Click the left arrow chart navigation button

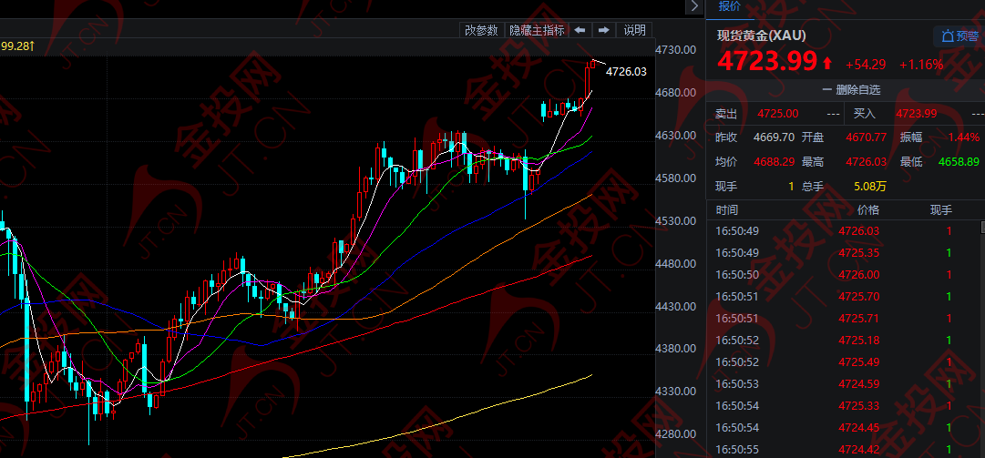pos(580,30)
